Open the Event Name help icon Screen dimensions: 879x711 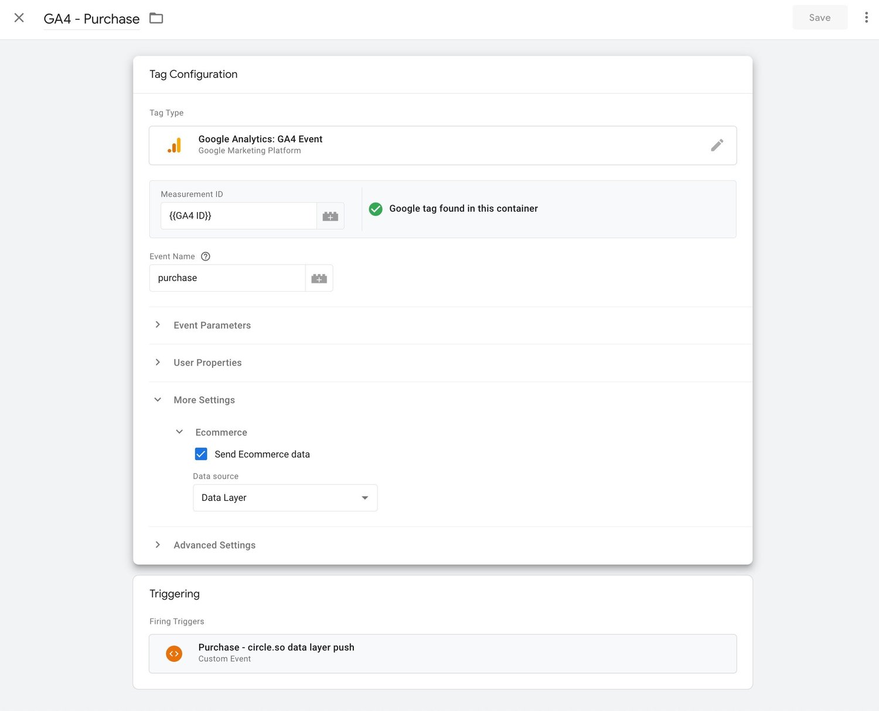coord(206,257)
